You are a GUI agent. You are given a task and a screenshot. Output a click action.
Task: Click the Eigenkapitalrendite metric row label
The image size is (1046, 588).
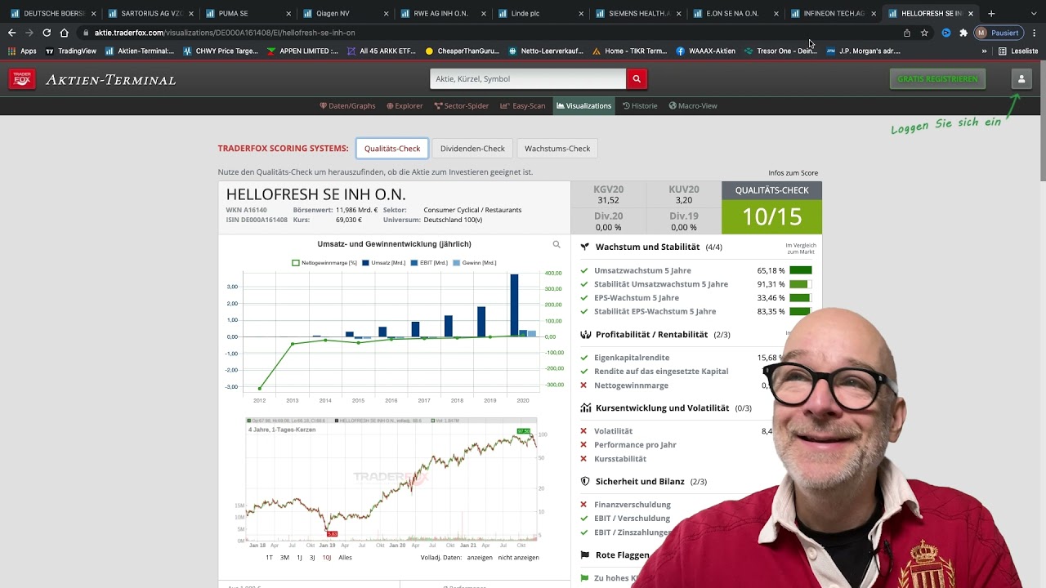tap(632, 358)
